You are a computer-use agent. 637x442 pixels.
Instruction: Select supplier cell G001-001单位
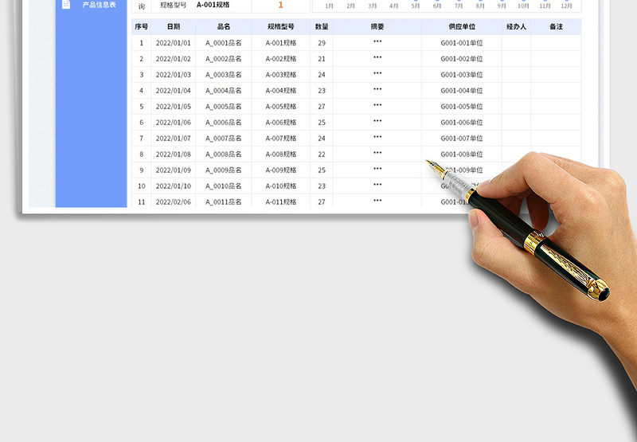point(462,43)
